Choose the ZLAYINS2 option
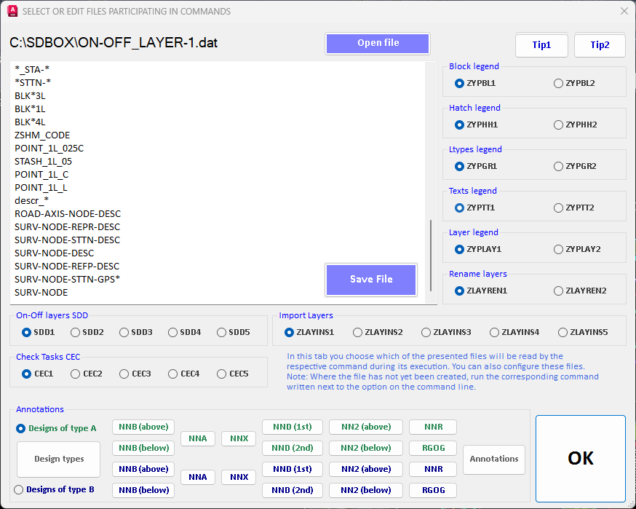Viewport: 636px width, 509px height. click(x=378, y=333)
